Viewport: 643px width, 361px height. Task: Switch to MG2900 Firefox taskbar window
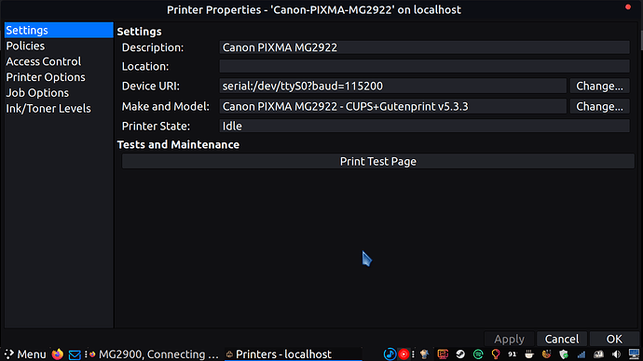[x=154, y=354]
